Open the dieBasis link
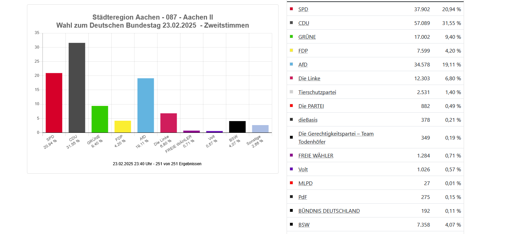 tap(308, 120)
